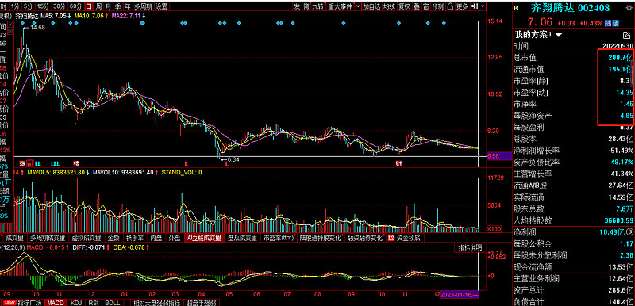
Task: Click the 陆 badge beside the price change
Action: pyautogui.click(x=608, y=24)
